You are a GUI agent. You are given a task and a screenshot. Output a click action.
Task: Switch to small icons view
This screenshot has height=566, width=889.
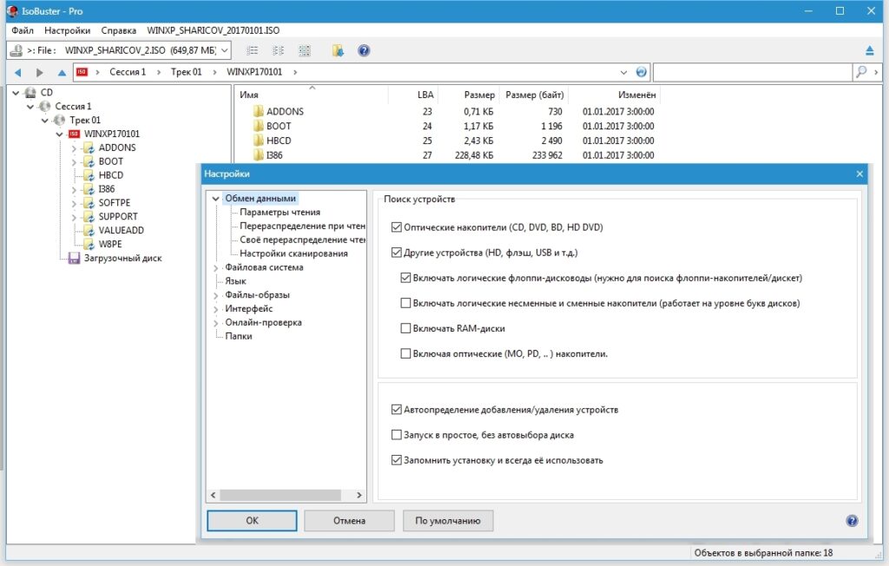coord(279,51)
